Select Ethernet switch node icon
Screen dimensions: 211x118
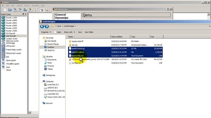(x=3, y=41)
